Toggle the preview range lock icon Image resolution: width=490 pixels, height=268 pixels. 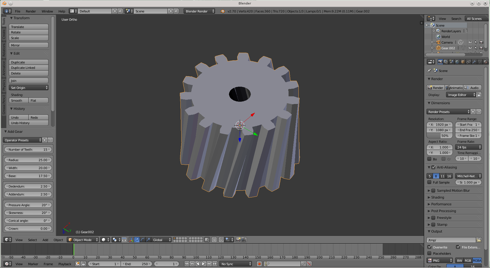tap(83, 264)
